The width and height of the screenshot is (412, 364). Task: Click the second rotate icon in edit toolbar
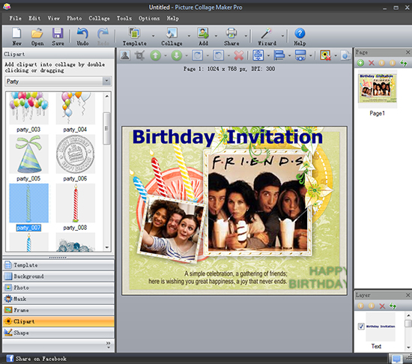coord(218,55)
